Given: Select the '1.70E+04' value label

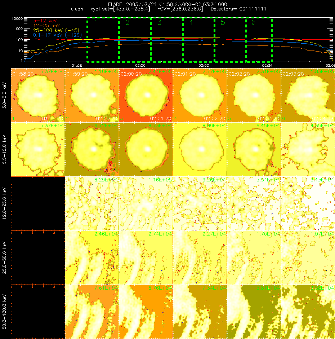Looking at the screenshot, I should 268,234.
